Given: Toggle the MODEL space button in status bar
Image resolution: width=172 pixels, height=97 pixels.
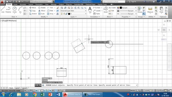Looking at the screenshot, I should tap(133, 91).
